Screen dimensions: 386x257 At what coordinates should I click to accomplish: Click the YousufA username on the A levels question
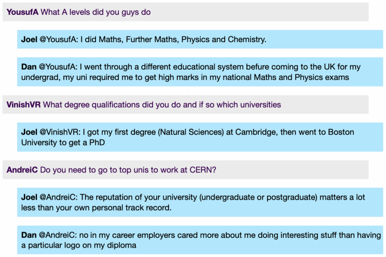click(x=23, y=12)
